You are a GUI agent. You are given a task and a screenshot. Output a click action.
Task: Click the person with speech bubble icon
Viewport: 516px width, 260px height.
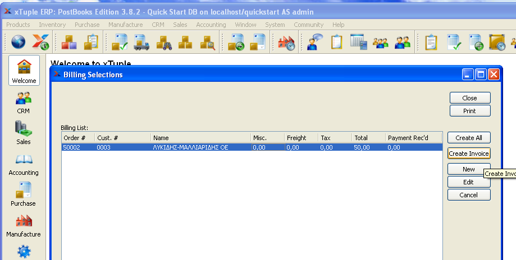point(315,42)
